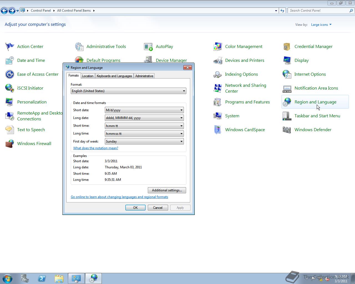Screen dimensions: 355x284
Task: Open the Go online to learn about languages link
Action: [119, 197]
